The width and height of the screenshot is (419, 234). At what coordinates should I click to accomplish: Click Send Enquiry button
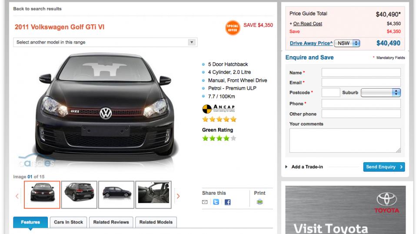point(384,167)
